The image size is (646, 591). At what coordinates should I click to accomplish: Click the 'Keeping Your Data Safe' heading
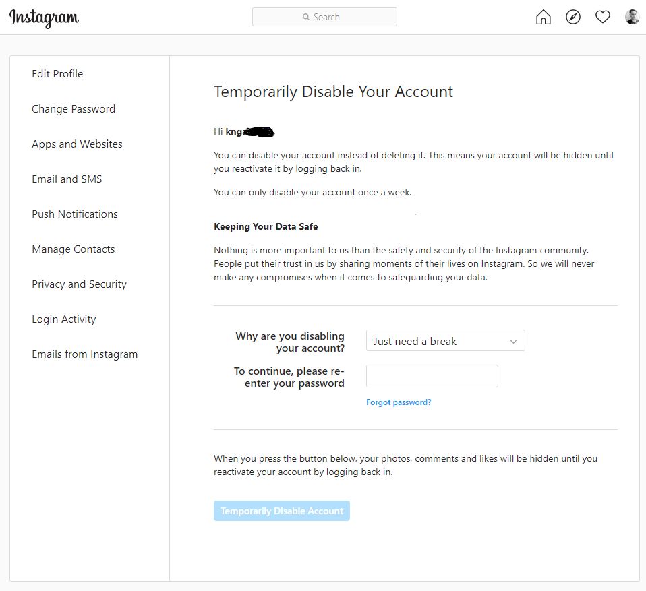coord(266,226)
